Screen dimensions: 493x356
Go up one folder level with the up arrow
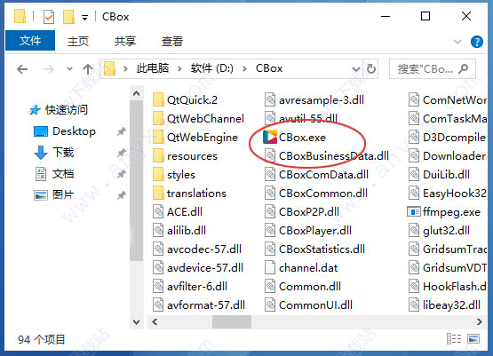click(x=88, y=69)
